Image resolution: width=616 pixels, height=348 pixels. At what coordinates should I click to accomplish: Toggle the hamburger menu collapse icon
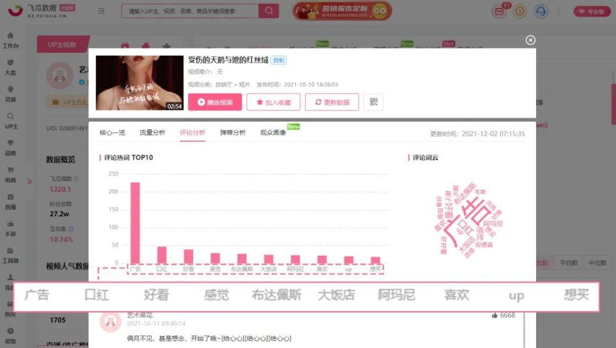tap(102, 11)
